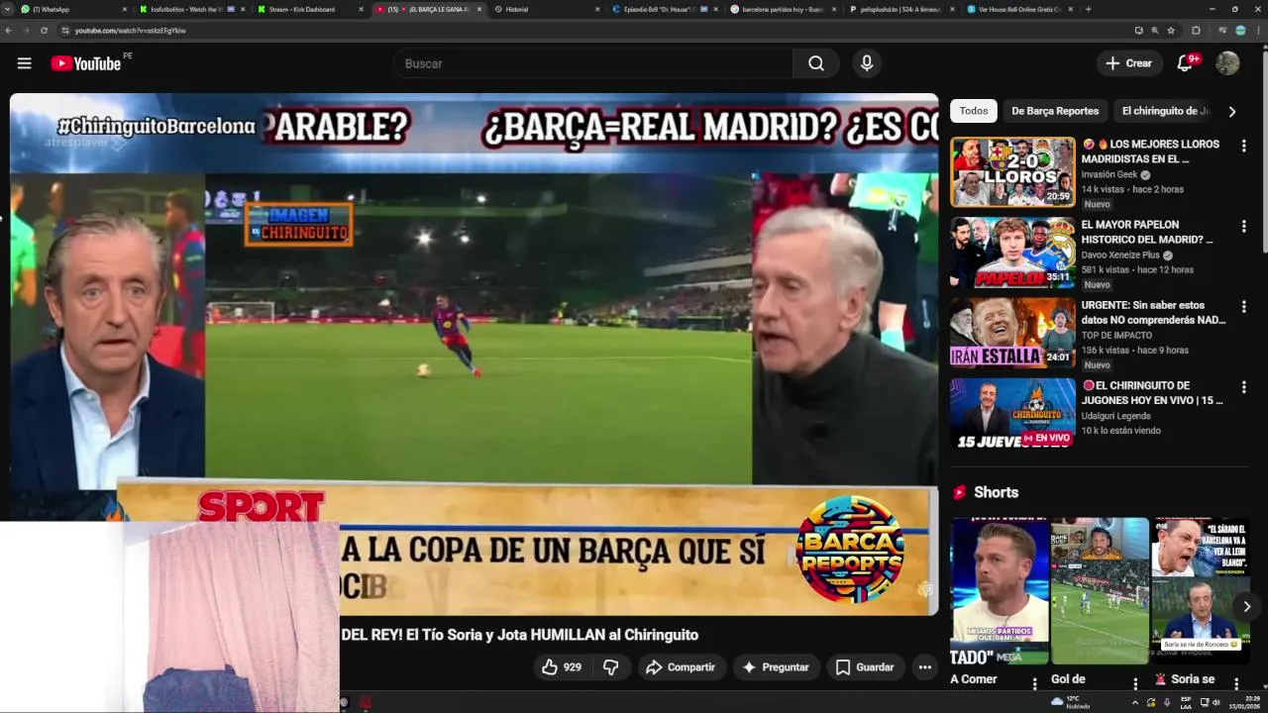Open options menu for URGENTE: Sin saber estos video
This screenshot has height=713, width=1268.
click(x=1243, y=307)
